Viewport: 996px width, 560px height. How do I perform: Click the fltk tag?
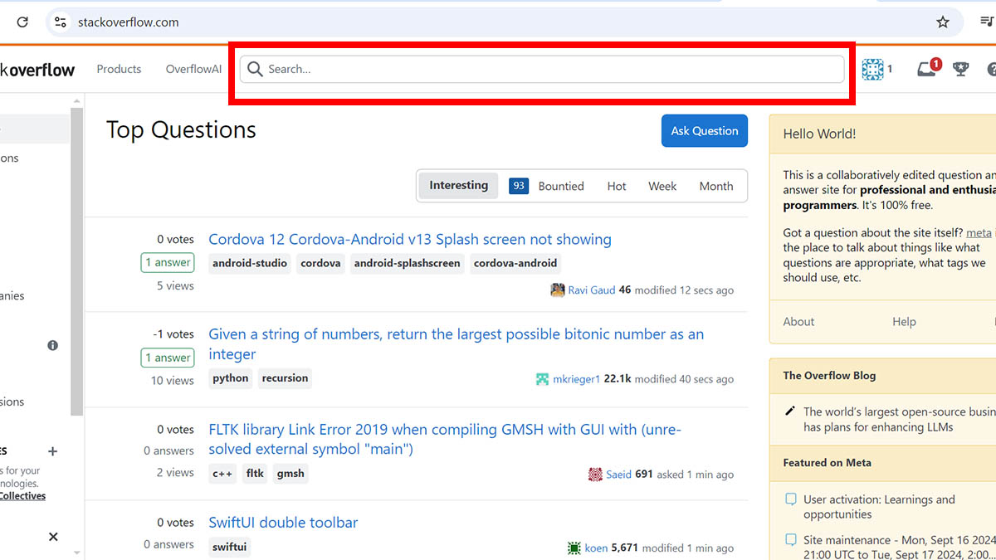click(x=255, y=474)
